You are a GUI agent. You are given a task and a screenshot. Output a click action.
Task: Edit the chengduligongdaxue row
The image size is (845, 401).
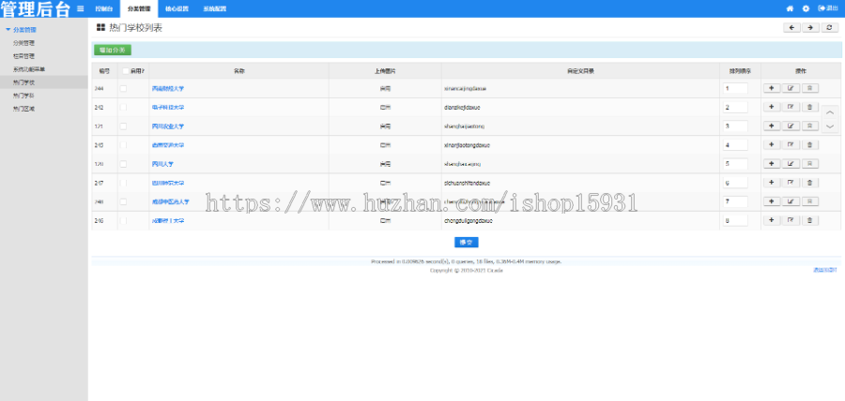coord(791,220)
